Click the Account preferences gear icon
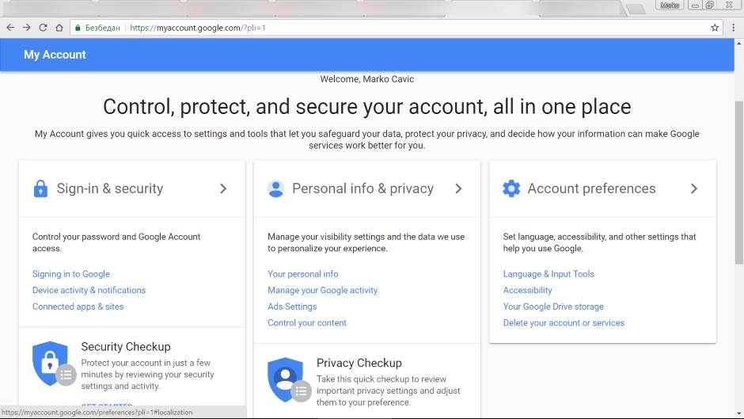The height and width of the screenshot is (419, 744). [x=511, y=189]
